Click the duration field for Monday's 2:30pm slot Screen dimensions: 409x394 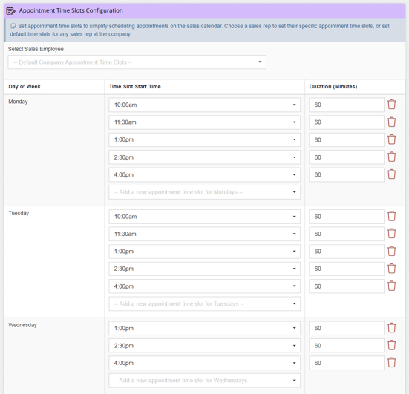pos(347,157)
